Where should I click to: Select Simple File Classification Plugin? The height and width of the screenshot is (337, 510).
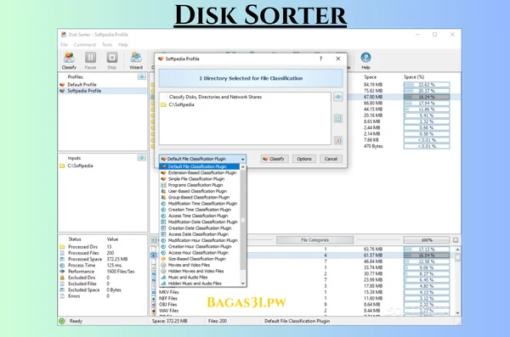(x=200, y=179)
